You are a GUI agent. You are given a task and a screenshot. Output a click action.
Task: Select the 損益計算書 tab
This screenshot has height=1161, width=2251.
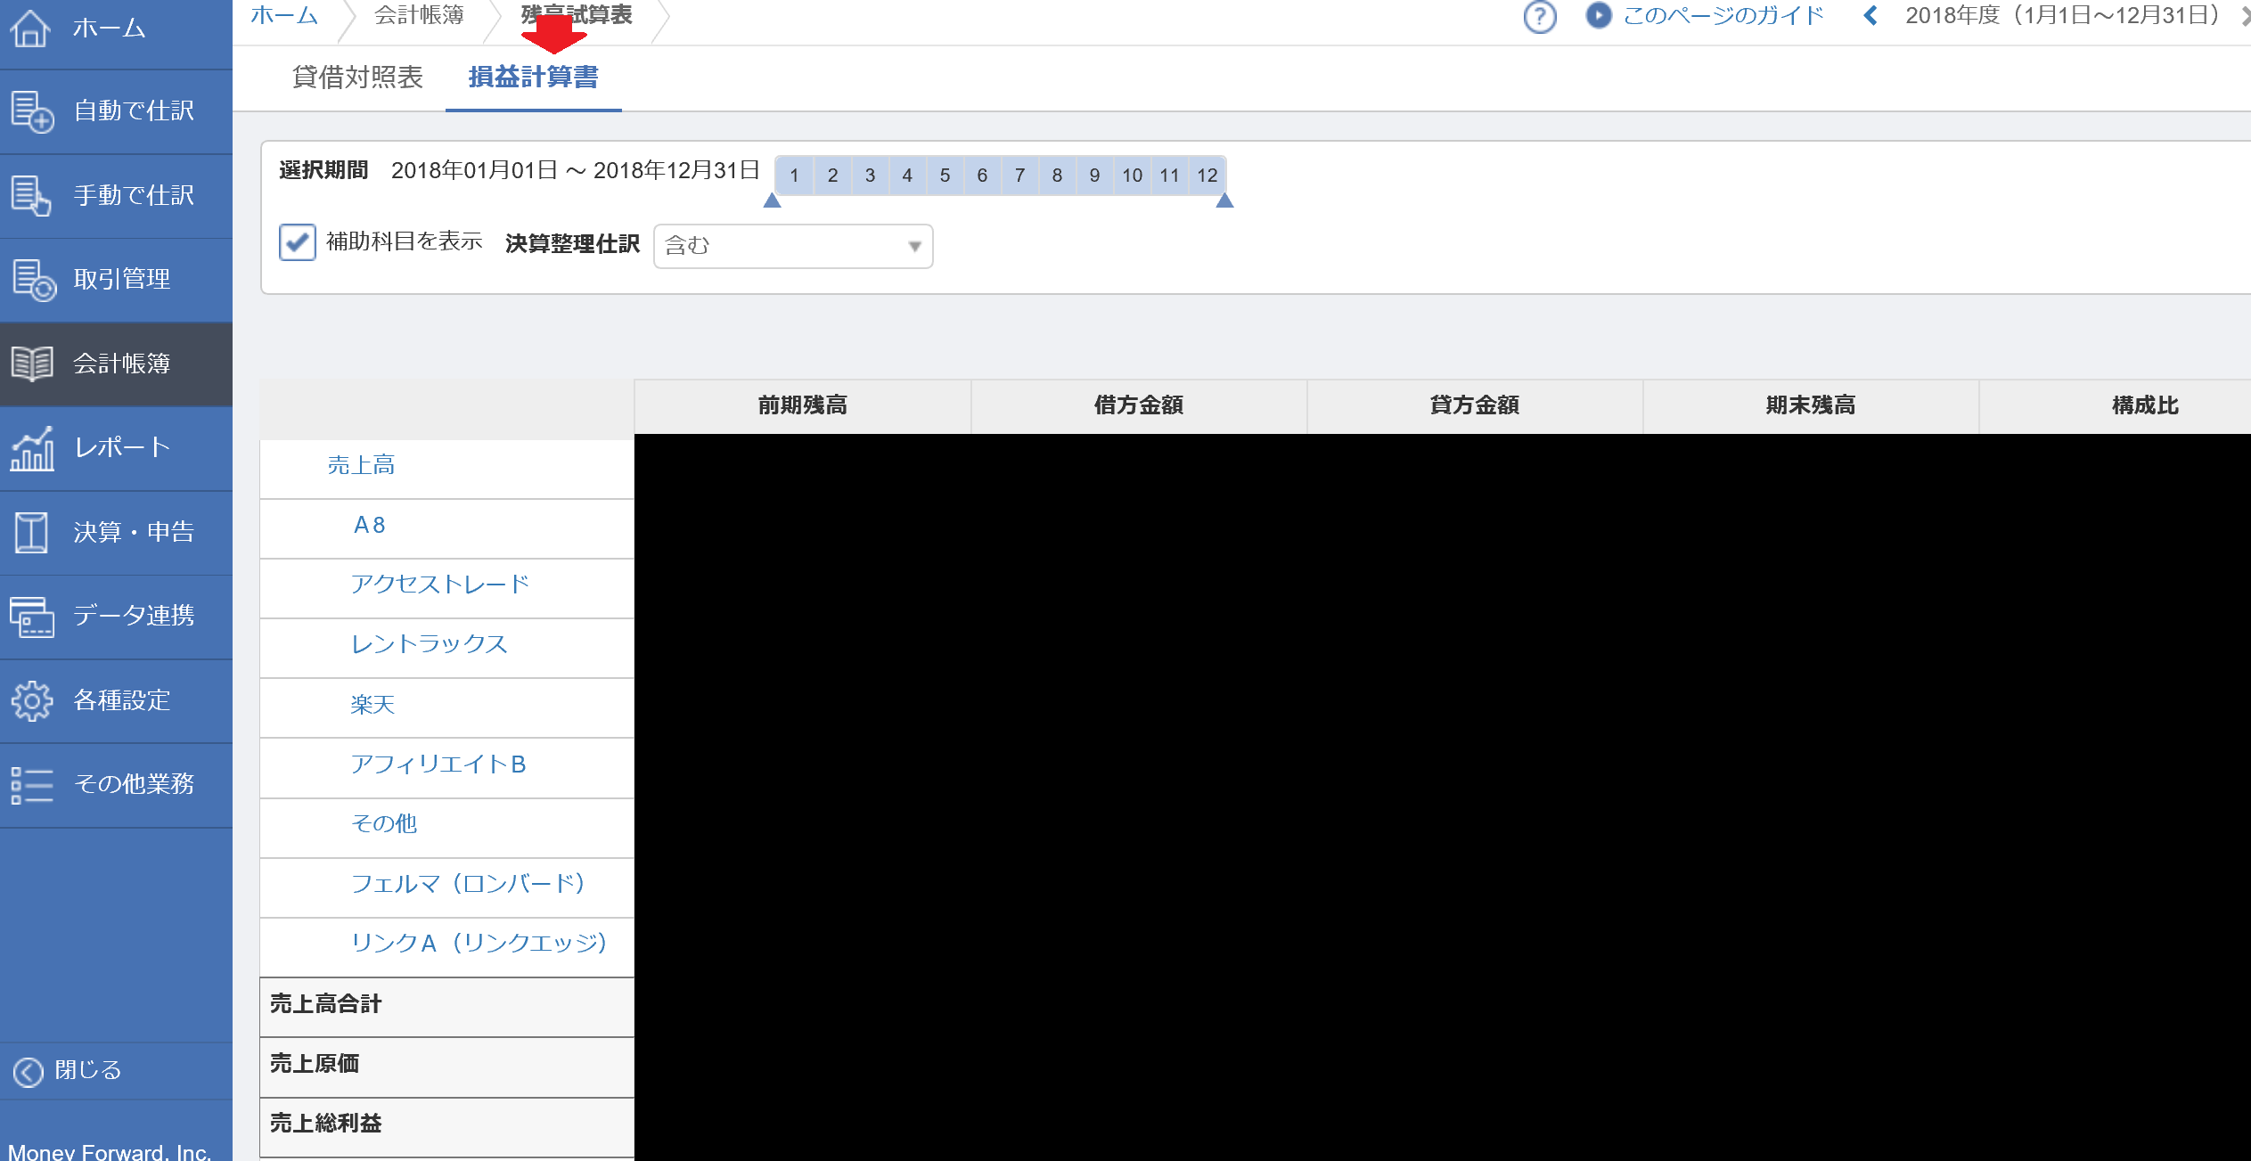click(533, 78)
